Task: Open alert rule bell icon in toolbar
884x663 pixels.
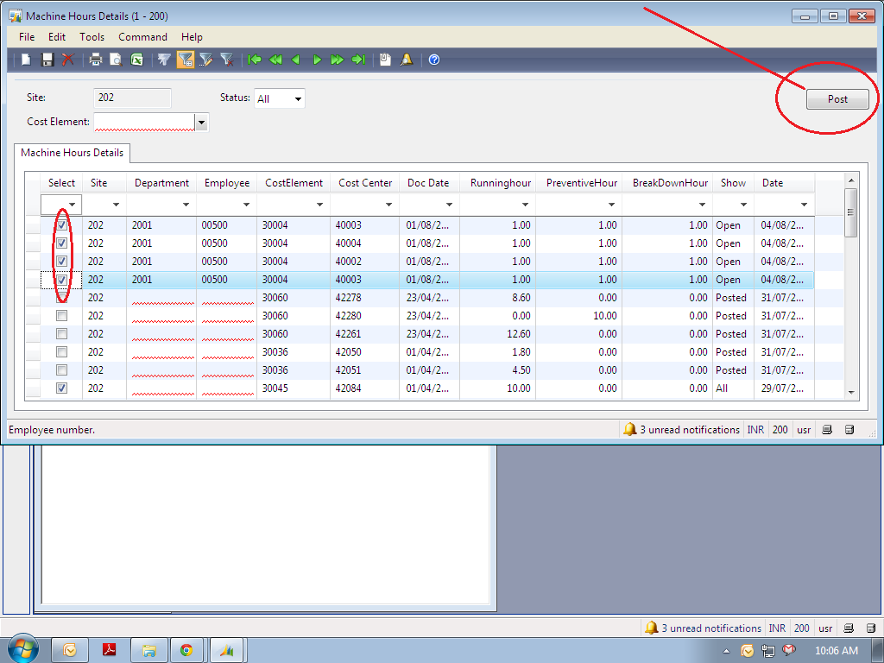Action: click(x=407, y=60)
